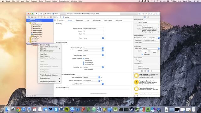Screen dimensions: 201x113
Task: Switch to the assistant editor
Action: tap(143, 14)
